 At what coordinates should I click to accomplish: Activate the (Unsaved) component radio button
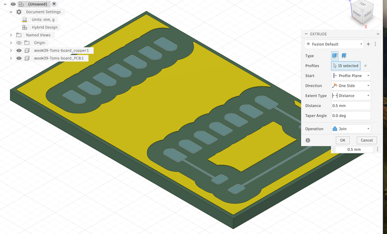[x=54, y=4]
